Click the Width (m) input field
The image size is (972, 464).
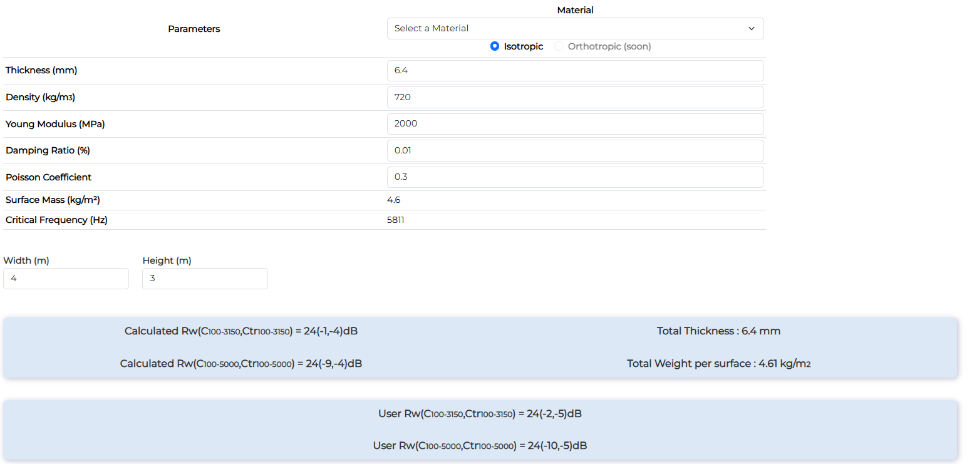(x=66, y=279)
